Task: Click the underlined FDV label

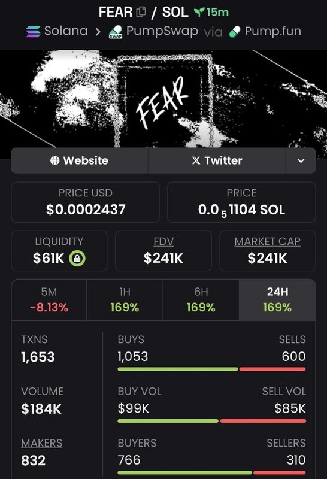Action: tap(163, 242)
